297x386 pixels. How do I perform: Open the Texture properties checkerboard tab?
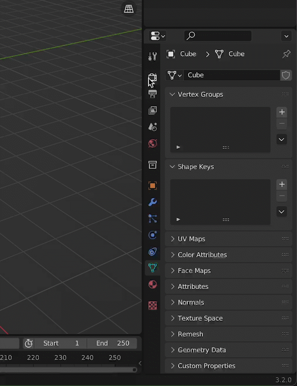pyautogui.click(x=153, y=305)
